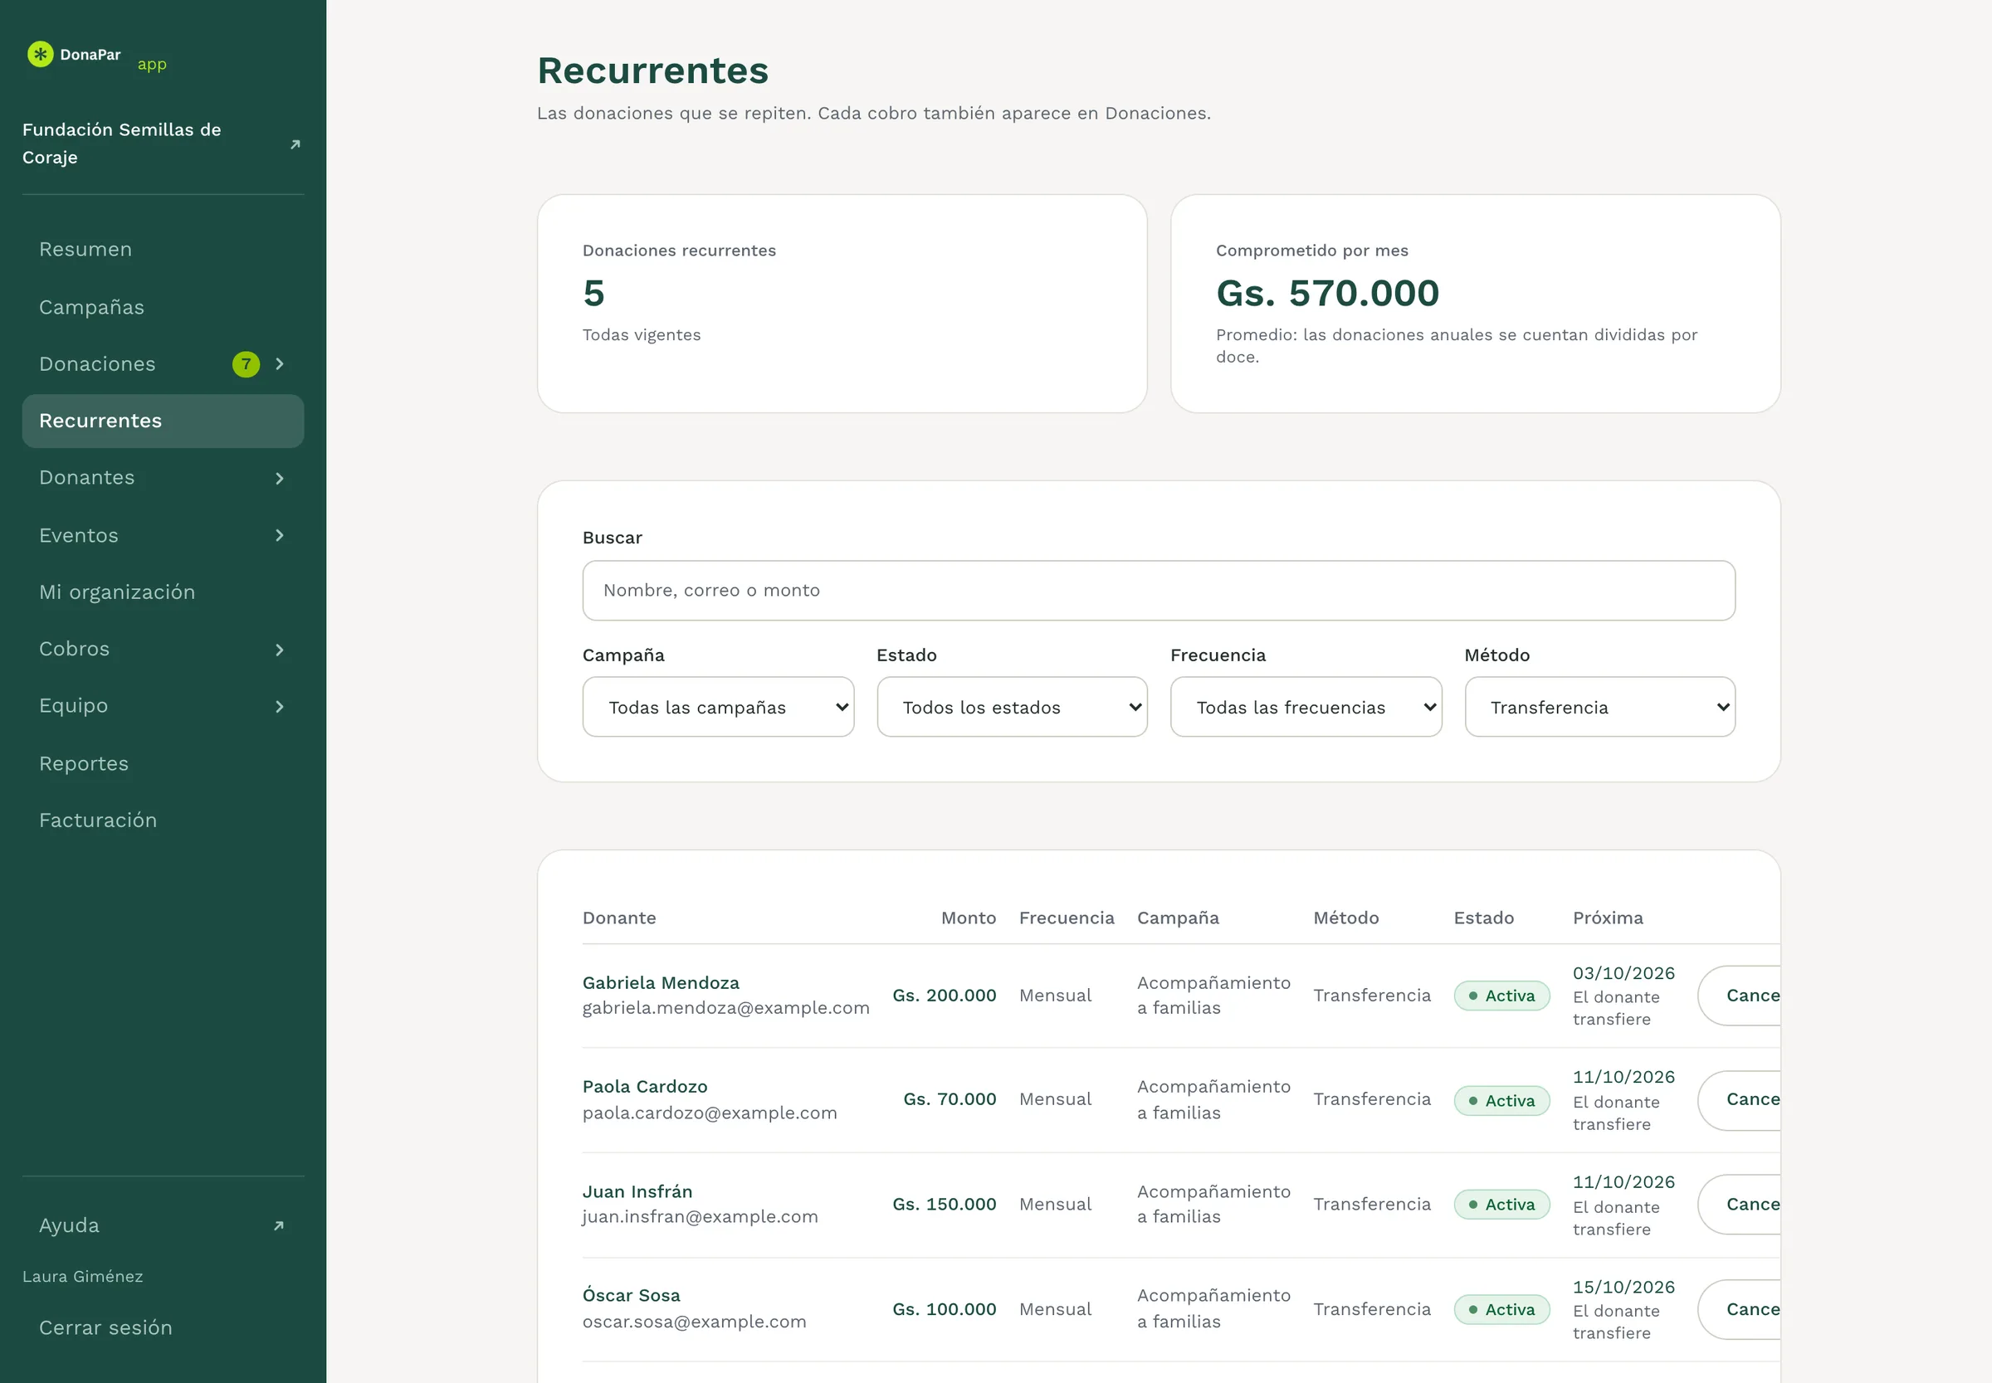This screenshot has height=1383, width=1992.
Task: Click the external arrow icon next to Ayuda
Action: click(x=278, y=1225)
